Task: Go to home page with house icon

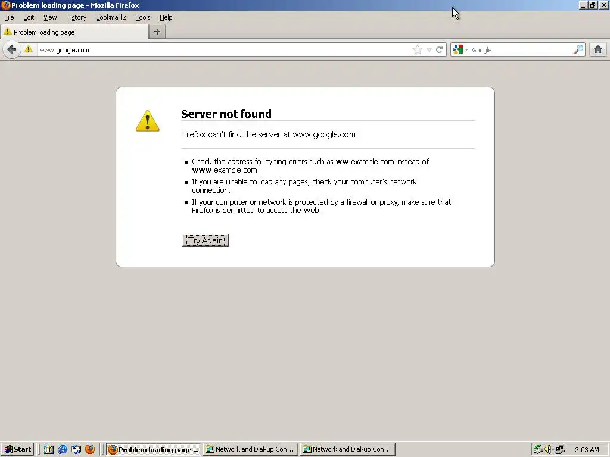Action: point(598,50)
